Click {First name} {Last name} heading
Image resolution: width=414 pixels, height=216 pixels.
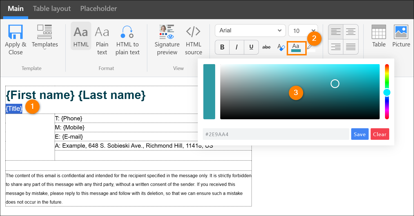(75, 95)
